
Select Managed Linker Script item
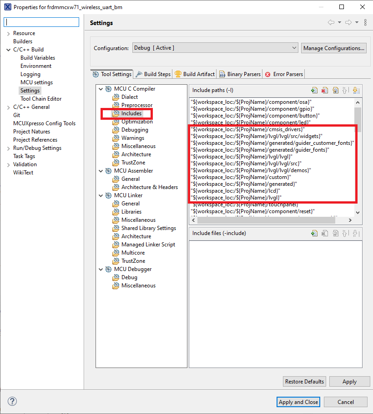point(148,245)
